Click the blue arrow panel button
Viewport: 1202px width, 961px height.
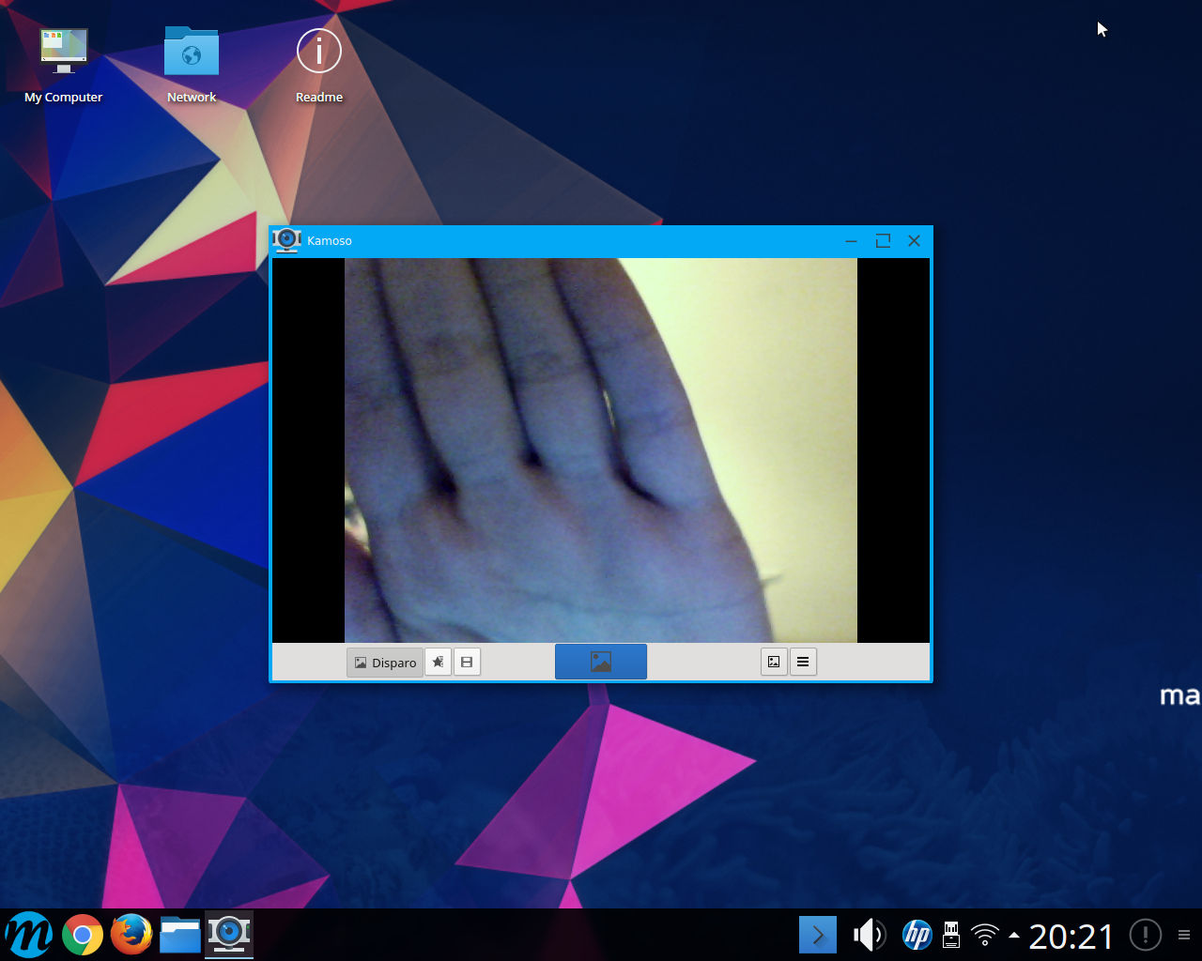818,935
